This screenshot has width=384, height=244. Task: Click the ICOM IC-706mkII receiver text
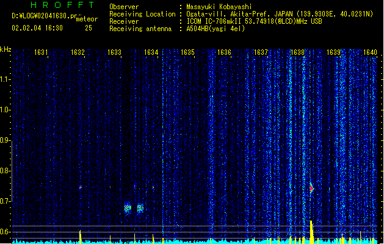pyautogui.click(x=254, y=21)
